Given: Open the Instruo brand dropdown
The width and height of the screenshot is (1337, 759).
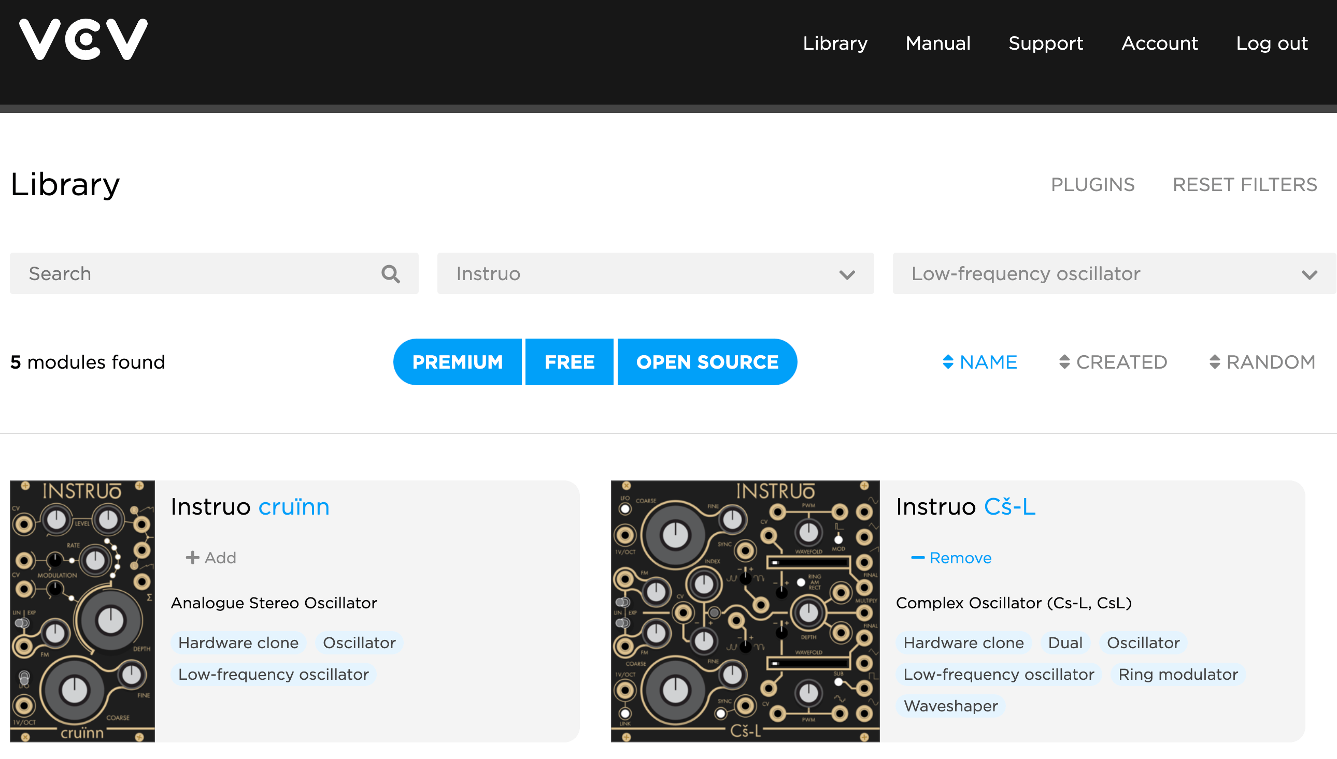Looking at the screenshot, I should coord(655,274).
